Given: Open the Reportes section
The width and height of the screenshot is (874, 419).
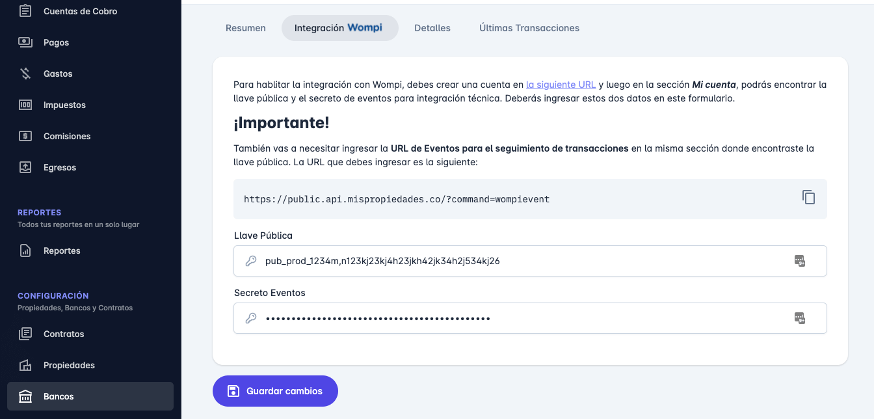Looking at the screenshot, I should pos(62,250).
